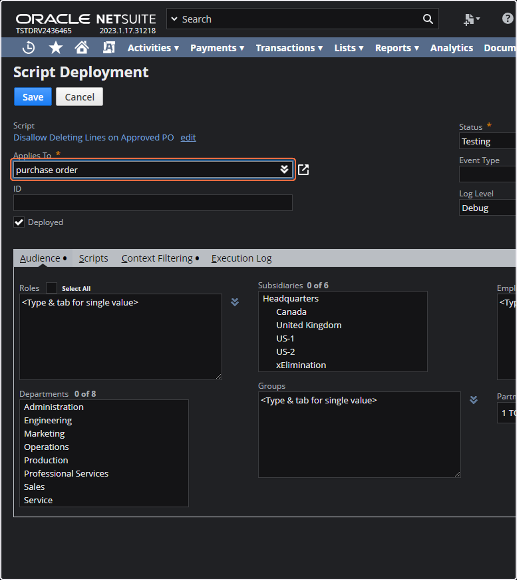
Task: Switch to the Context Filtering tab
Action: [x=157, y=258]
